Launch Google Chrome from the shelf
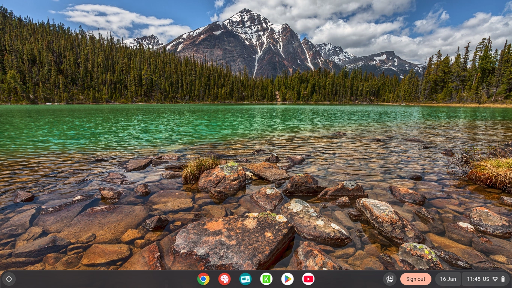Screen dimensions: 512x288 [204, 279]
